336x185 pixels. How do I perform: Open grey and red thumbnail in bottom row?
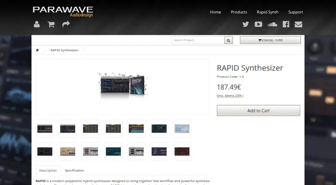[x=90, y=151]
